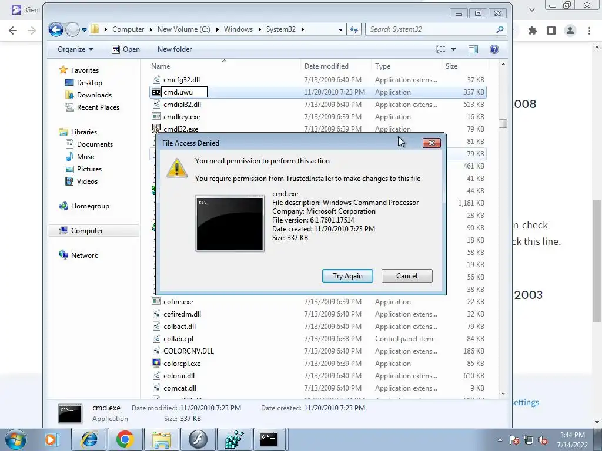Click the colorcpl.exe file icon

156,363
